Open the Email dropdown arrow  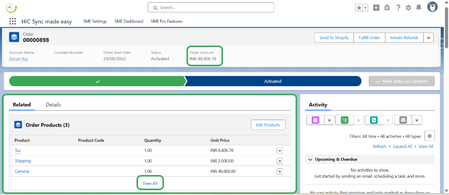click(x=417, y=120)
